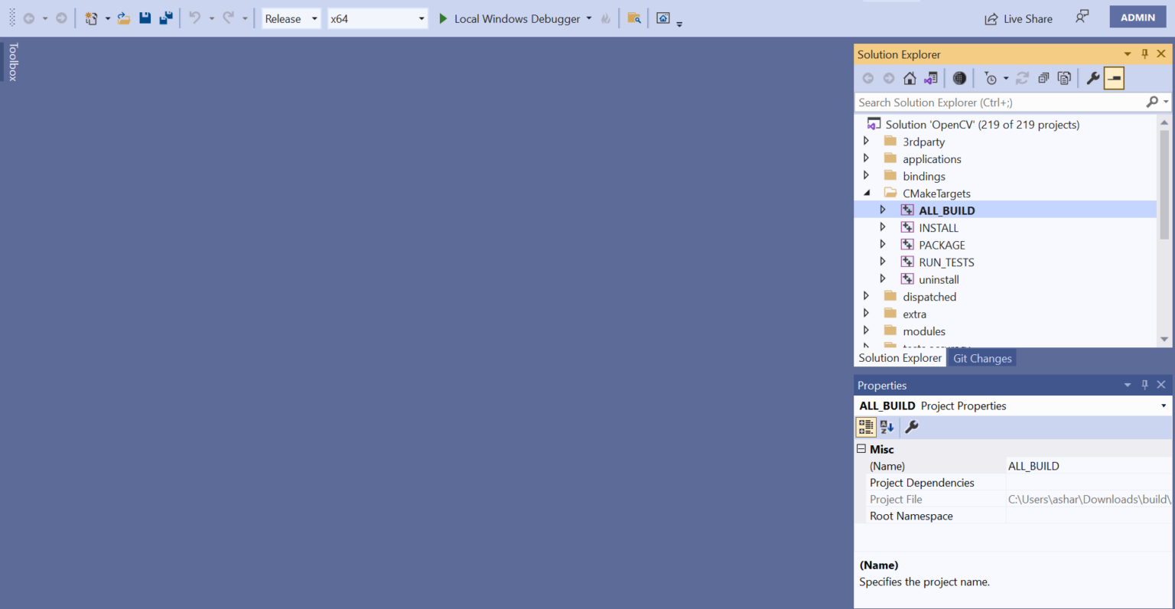The width and height of the screenshot is (1175, 609).
Task: Open the Find in Files icon
Action: point(633,18)
